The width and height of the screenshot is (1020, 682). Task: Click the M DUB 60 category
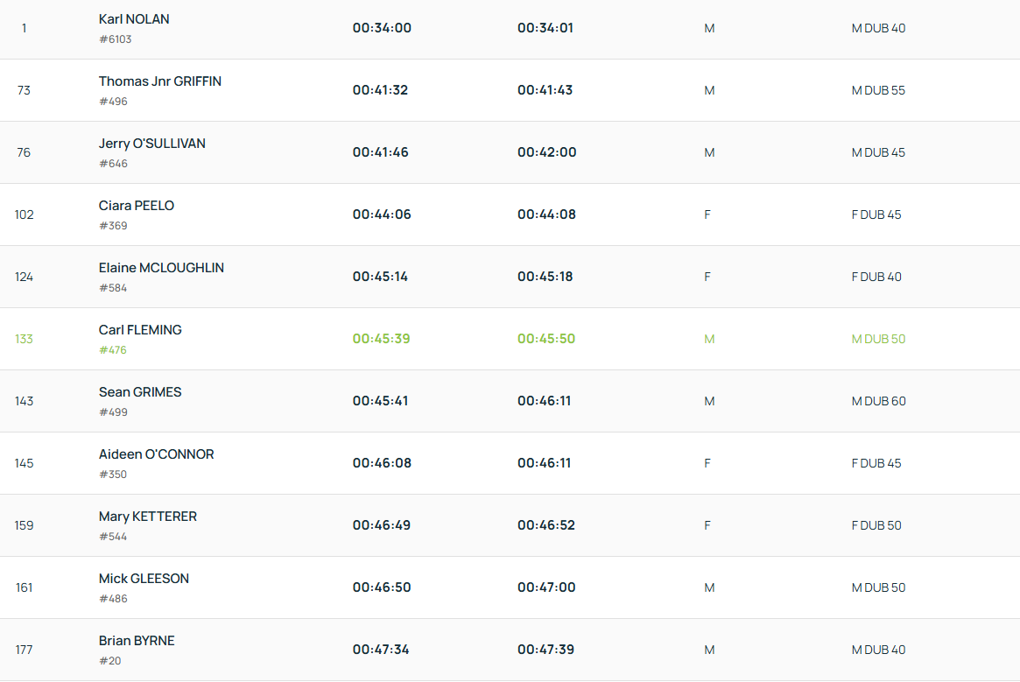click(878, 401)
